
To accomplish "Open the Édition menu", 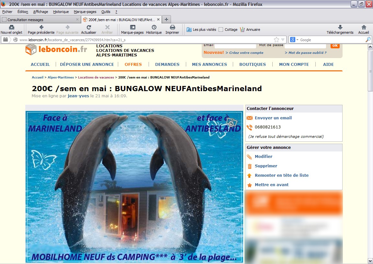I will (x=23, y=12).
